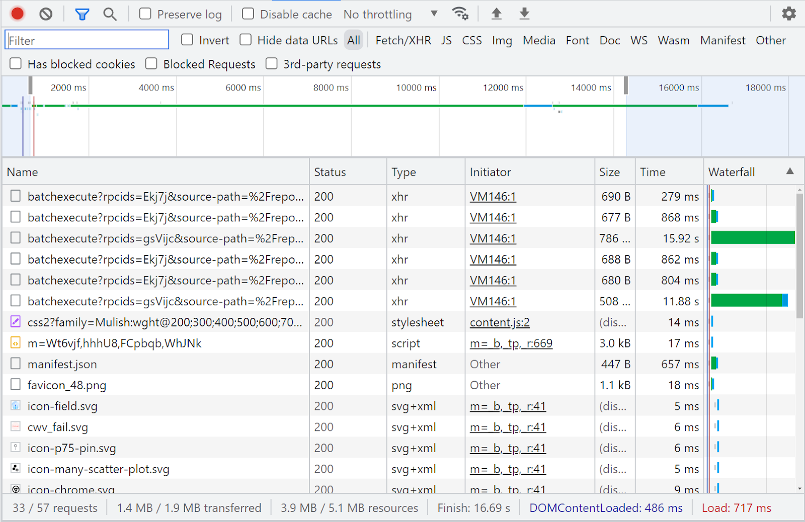Click scrollbar down arrow of request list
Image resolution: width=805 pixels, height=522 pixels.
799,488
